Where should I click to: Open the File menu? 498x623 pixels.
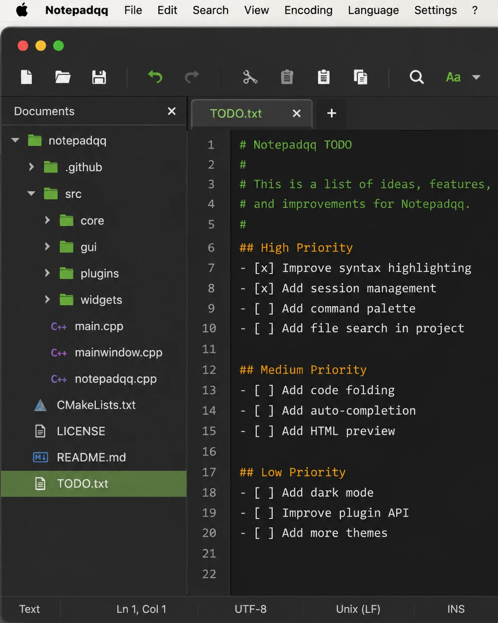[x=133, y=10]
